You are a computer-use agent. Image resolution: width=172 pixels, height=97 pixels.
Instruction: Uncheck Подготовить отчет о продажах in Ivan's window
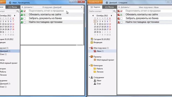tap(25, 11)
